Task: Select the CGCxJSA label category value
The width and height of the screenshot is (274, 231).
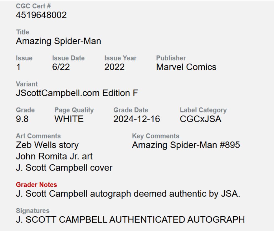Action: pos(201,119)
